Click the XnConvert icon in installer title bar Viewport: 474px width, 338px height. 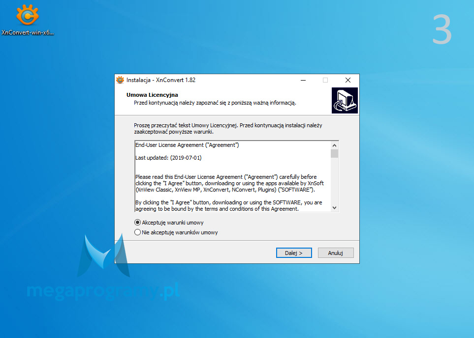120,80
